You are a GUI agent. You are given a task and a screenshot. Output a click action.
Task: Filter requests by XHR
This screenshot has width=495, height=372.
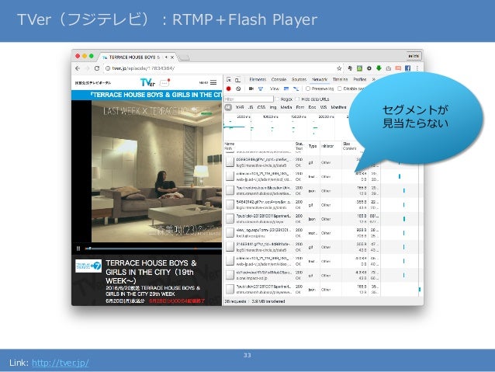(x=240, y=107)
